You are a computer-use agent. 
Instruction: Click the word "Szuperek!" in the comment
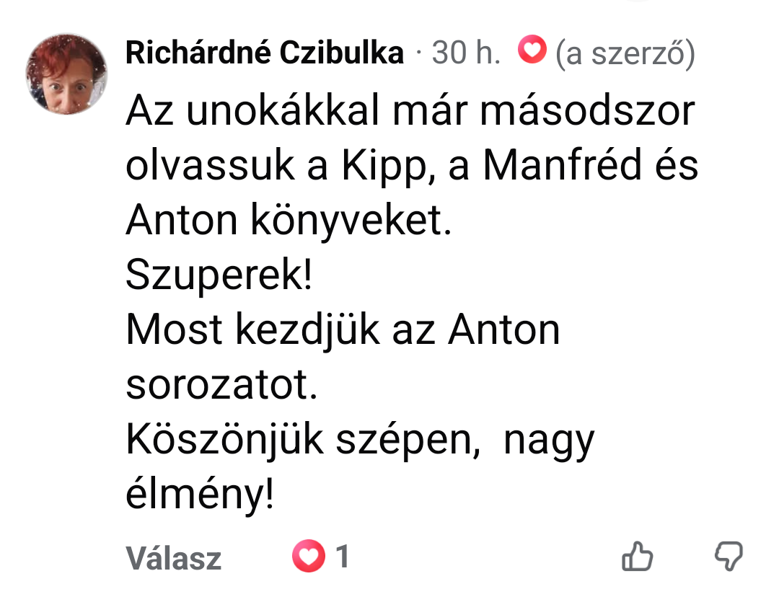(219, 274)
